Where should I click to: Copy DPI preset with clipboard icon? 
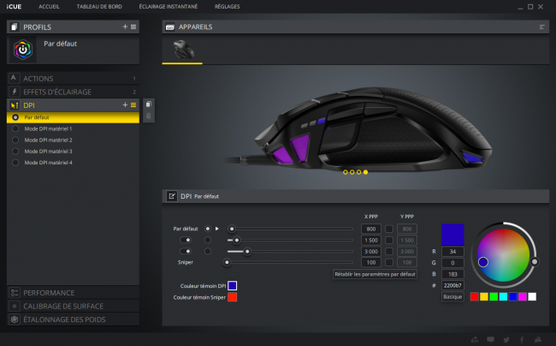149,104
